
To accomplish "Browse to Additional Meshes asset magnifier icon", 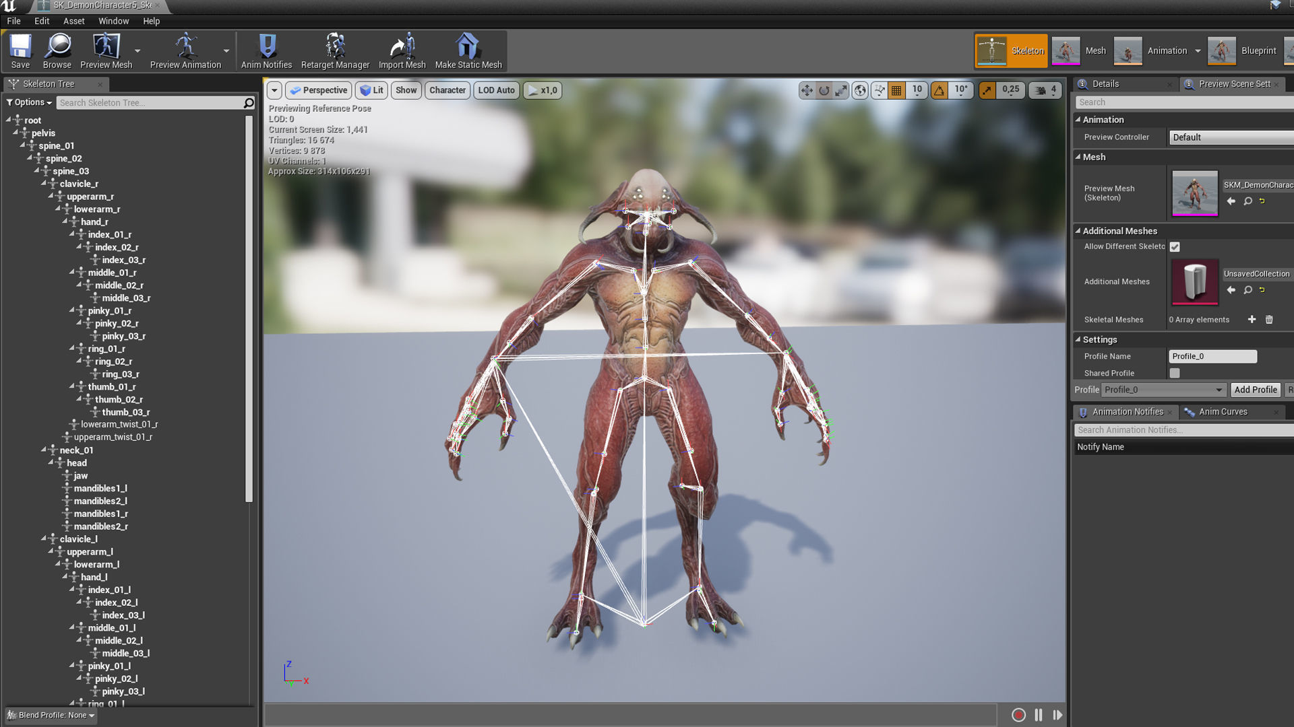I will (x=1247, y=290).
